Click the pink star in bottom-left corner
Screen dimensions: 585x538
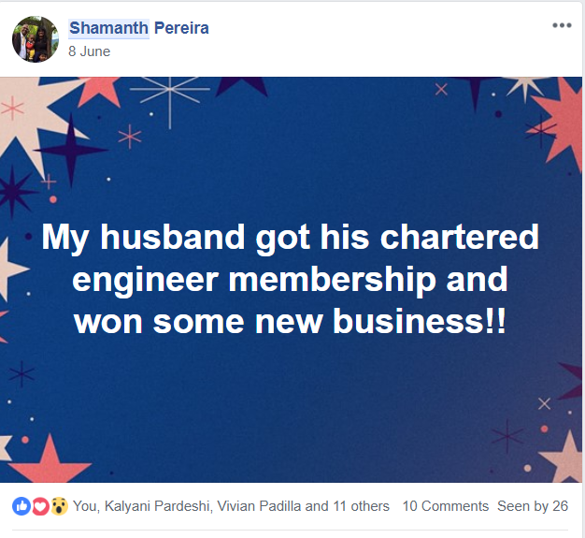coord(47,460)
